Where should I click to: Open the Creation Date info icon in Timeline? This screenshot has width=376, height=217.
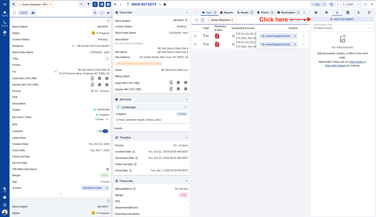pyautogui.click(x=134, y=152)
